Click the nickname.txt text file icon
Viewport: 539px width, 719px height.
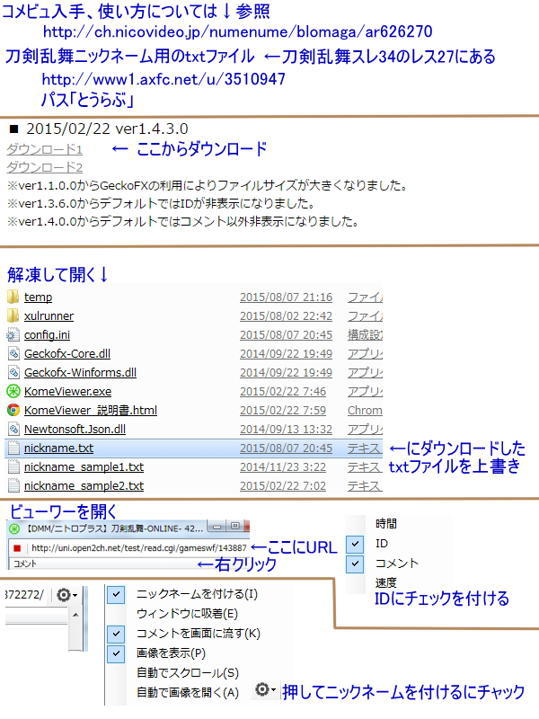tap(13, 448)
